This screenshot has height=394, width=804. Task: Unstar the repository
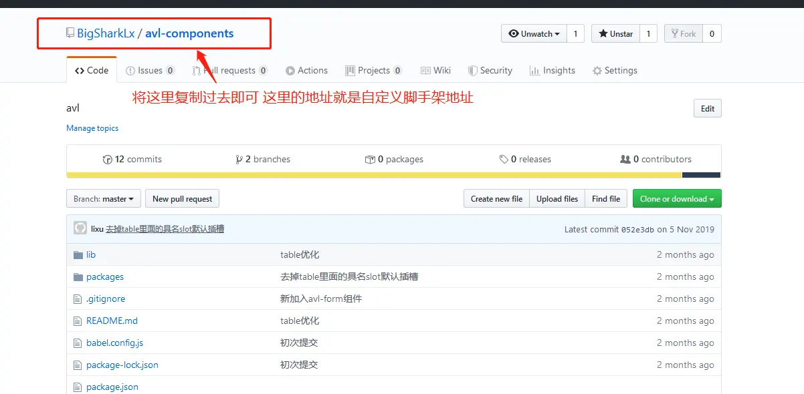(615, 33)
